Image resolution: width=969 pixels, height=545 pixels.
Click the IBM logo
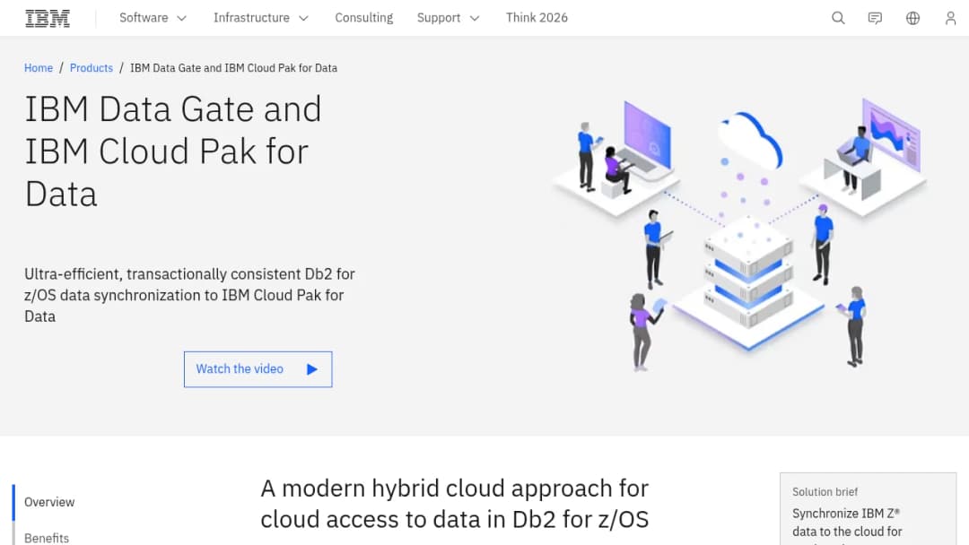point(48,18)
